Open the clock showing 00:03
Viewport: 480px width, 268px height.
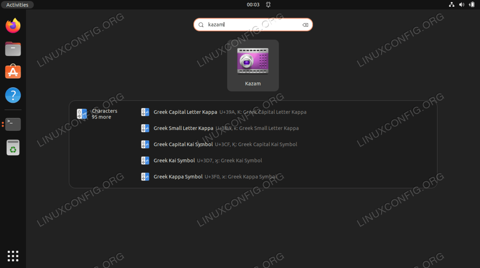click(x=253, y=5)
